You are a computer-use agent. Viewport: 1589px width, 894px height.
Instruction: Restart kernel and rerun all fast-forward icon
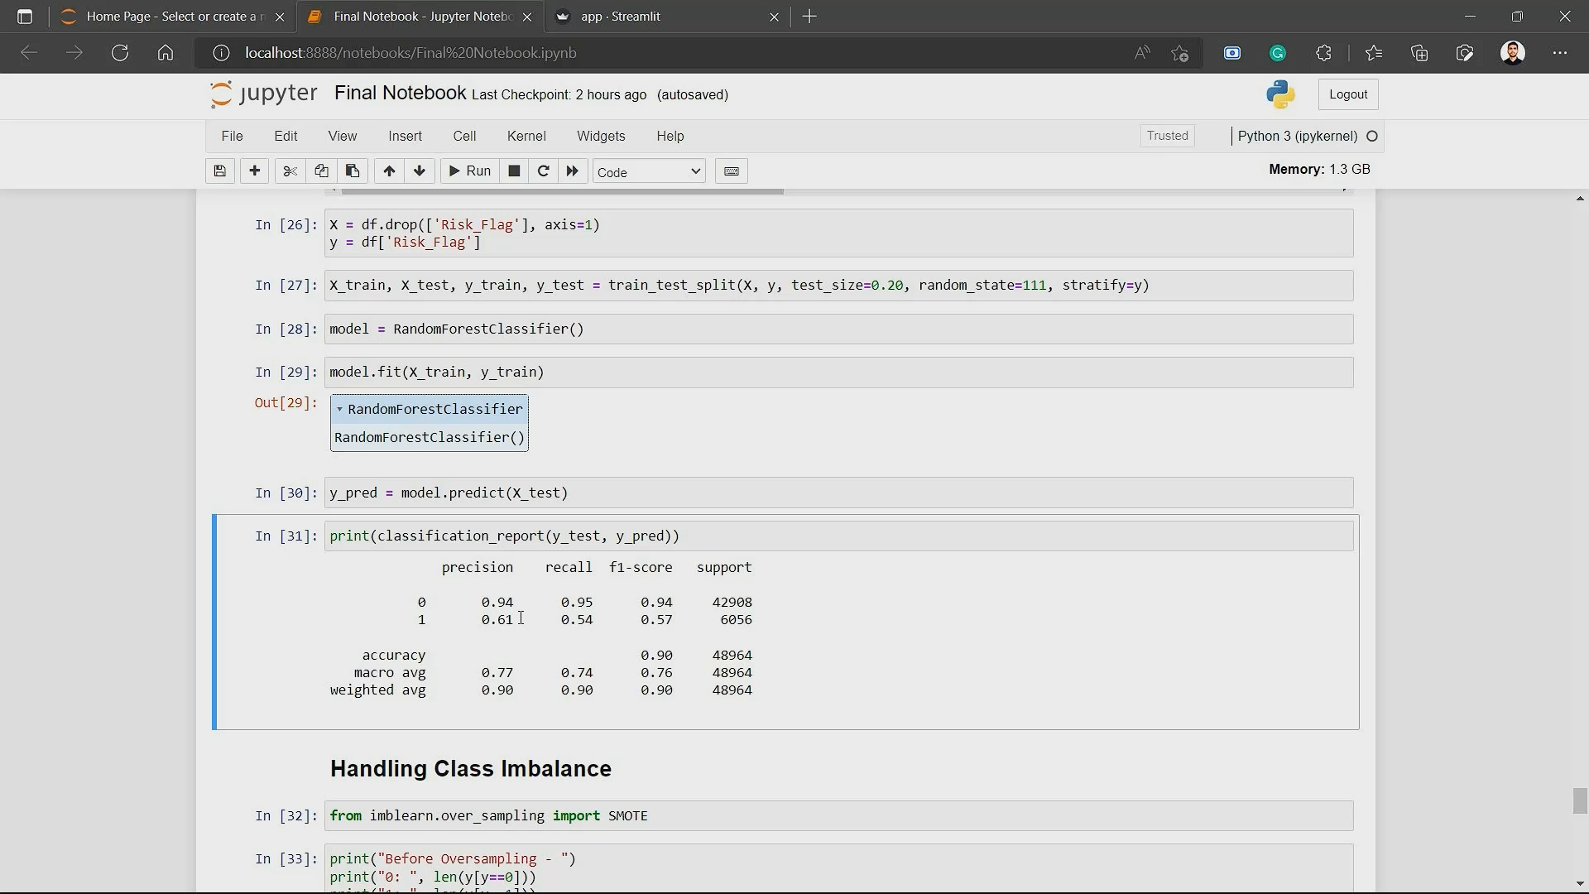click(573, 171)
